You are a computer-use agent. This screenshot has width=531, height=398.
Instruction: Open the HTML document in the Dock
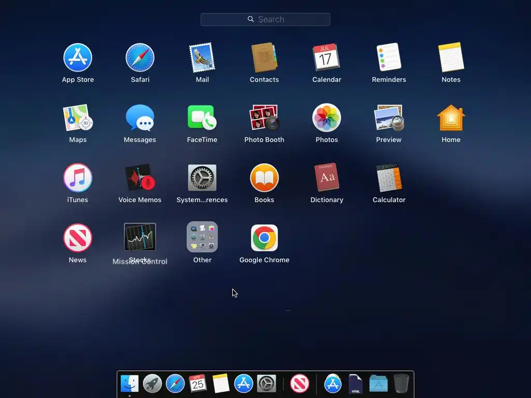[355, 384]
